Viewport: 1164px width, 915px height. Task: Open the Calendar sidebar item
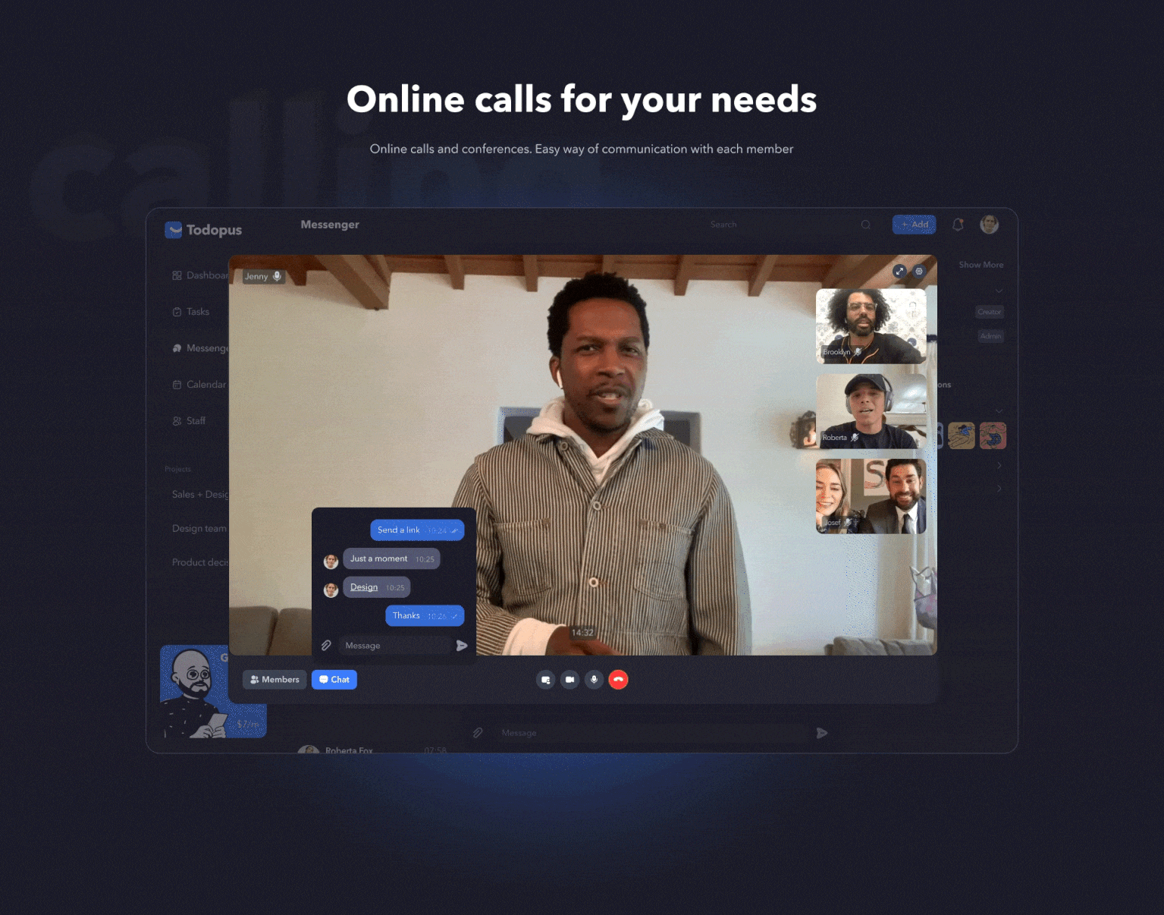click(x=199, y=385)
